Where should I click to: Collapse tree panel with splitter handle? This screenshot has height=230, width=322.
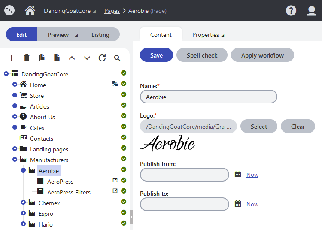(131, 216)
